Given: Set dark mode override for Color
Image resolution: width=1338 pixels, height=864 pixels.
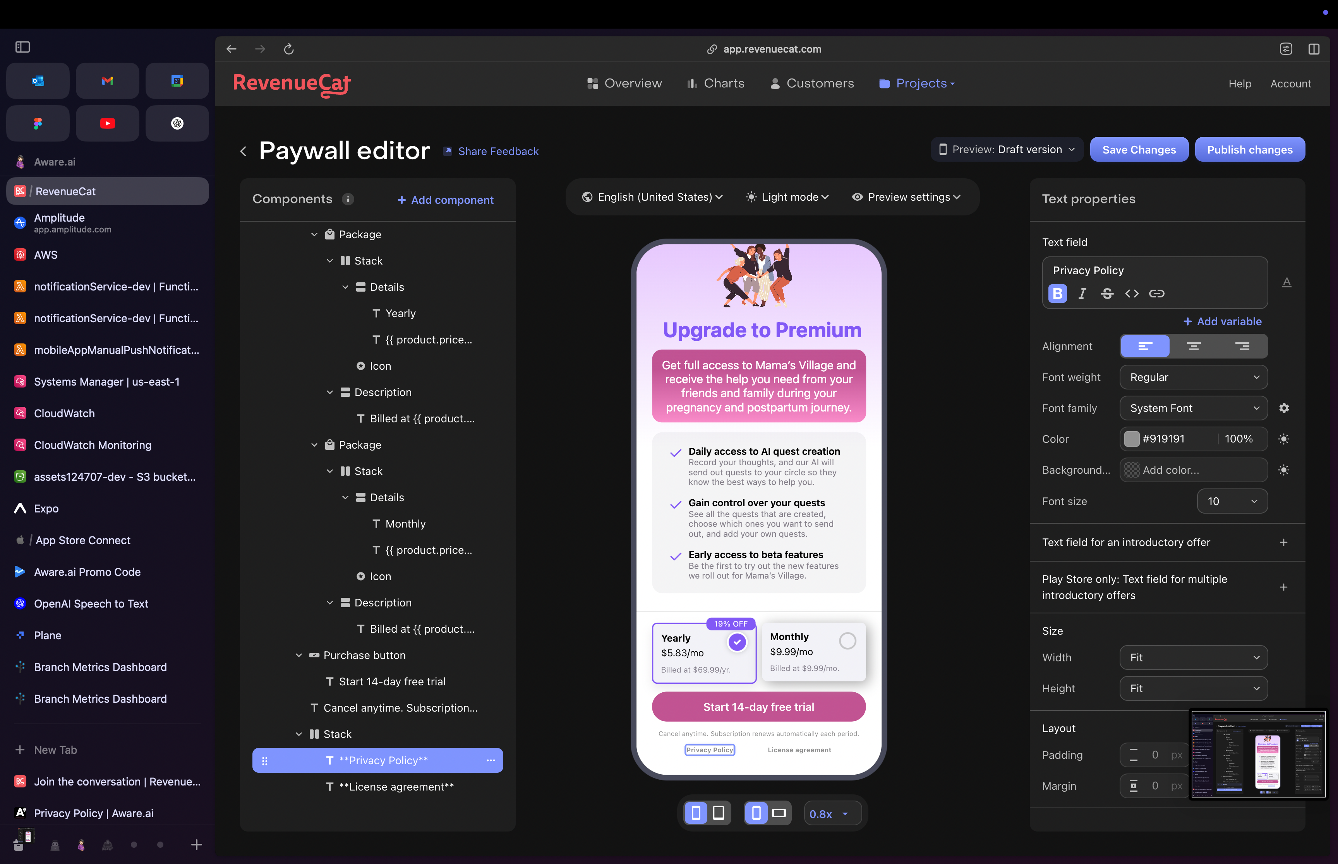Looking at the screenshot, I should (1283, 439).
